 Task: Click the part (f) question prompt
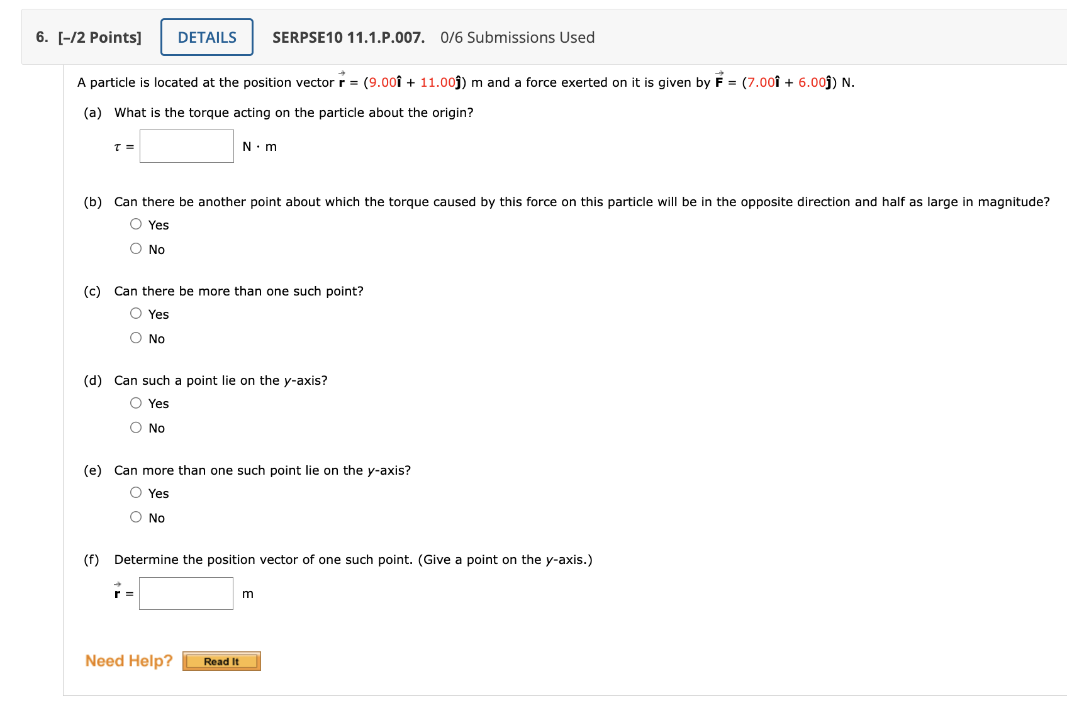(x=352, y=559)
